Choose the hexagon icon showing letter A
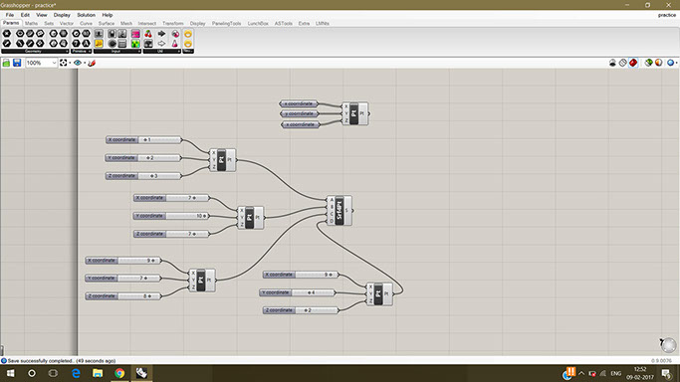The image size is (680, 382). (86, 44)
